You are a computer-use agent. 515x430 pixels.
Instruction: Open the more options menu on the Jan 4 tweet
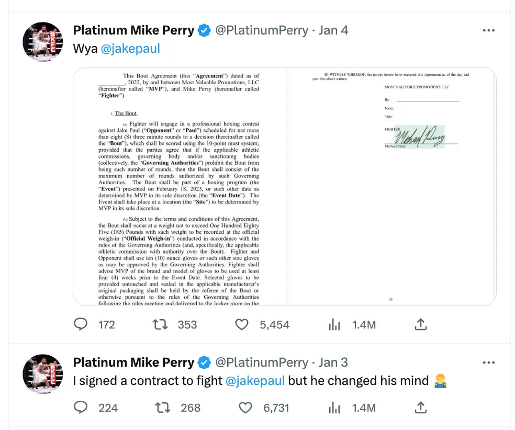coord(489,30)
